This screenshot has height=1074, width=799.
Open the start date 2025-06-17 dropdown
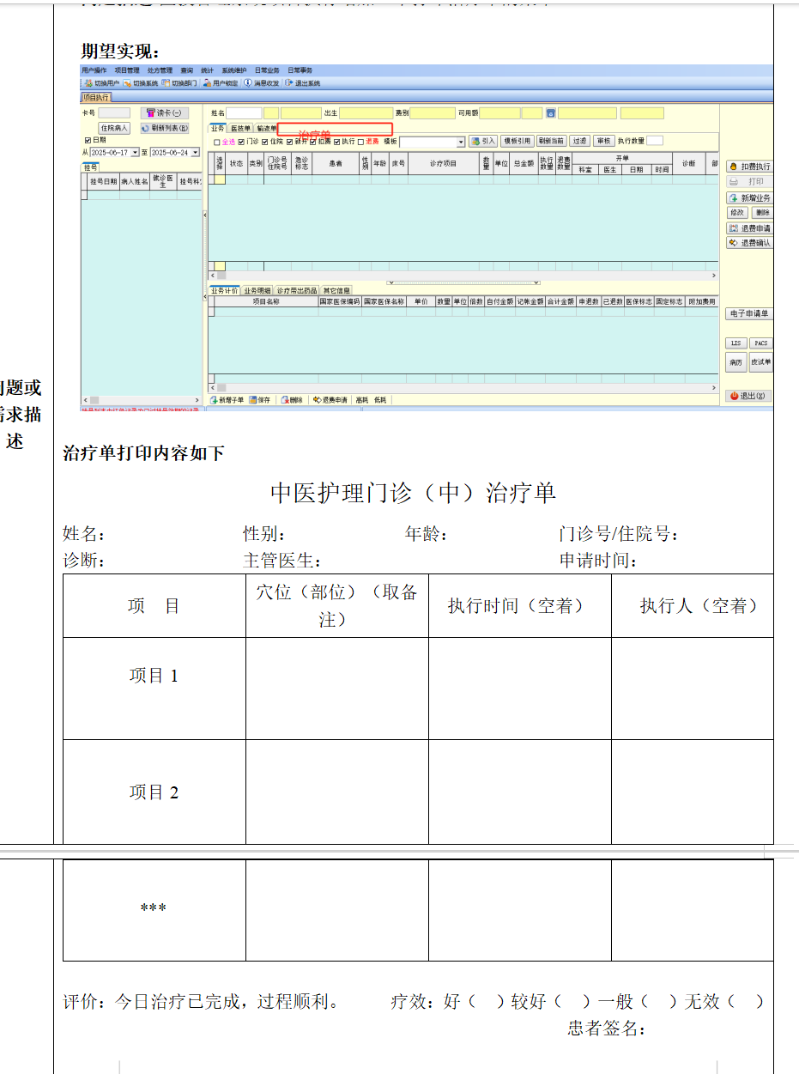[x=135, y=152]
